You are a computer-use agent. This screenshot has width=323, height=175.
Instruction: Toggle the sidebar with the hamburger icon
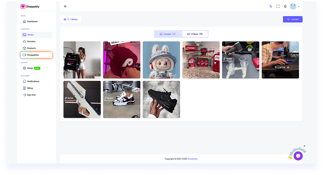(65, 6)
